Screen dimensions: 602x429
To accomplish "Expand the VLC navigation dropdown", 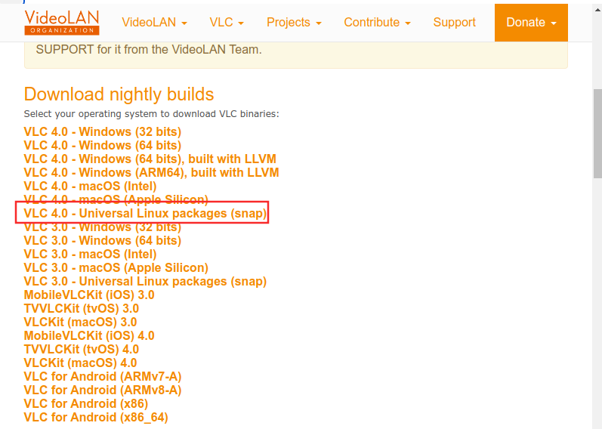I will [227, 23].
